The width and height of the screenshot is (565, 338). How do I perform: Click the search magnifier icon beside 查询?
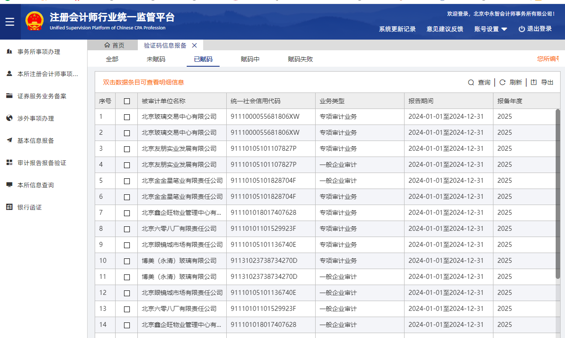pos(471,82)
